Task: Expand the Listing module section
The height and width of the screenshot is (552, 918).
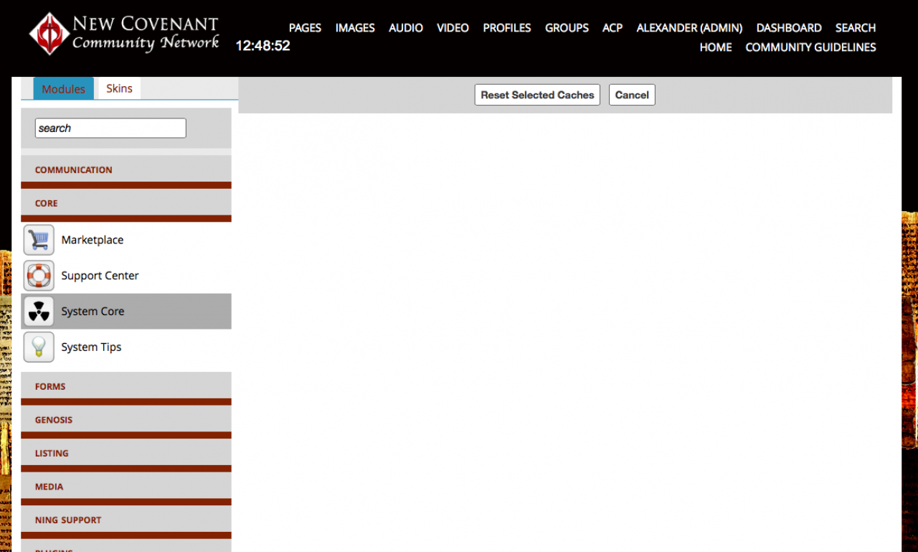Action: (x=126, y=453)
